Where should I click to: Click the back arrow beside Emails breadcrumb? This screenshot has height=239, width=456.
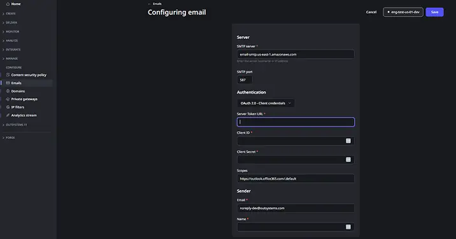click(x=150, y=4)
